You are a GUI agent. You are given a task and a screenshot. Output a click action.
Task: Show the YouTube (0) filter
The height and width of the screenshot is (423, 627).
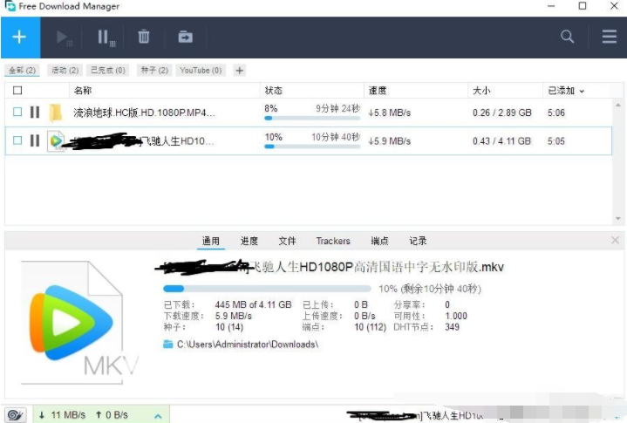click(x=201, y=71)
